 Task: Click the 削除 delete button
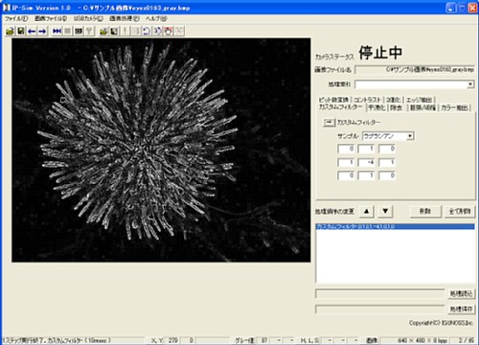coord(425,211)
